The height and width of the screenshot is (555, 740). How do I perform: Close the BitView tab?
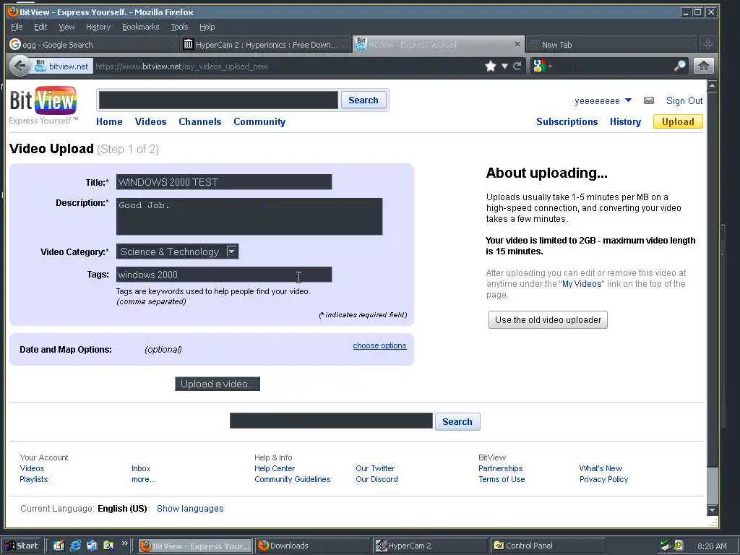(x=517, y=44)
